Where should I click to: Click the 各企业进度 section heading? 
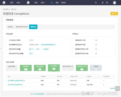pyautogui.click(x=10, y=62)
